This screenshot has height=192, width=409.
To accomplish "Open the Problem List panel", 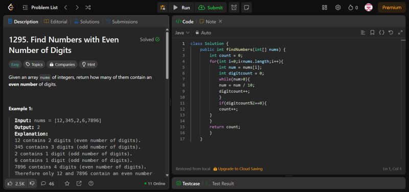I will click(40, 8).
